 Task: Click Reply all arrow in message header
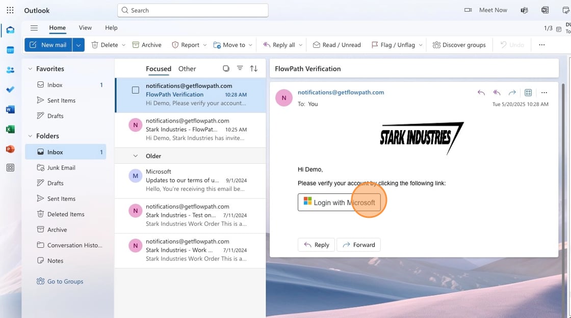[497, 93]
